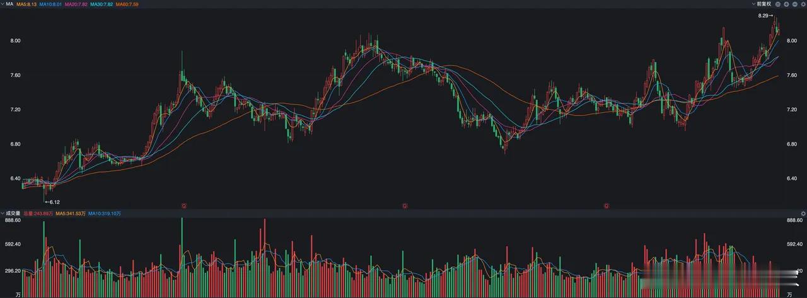Image resolution: width=807 pixels, height=298 pixels.
Task: Toggle the MA10:8.01 line label
Action: pos(50,4)
